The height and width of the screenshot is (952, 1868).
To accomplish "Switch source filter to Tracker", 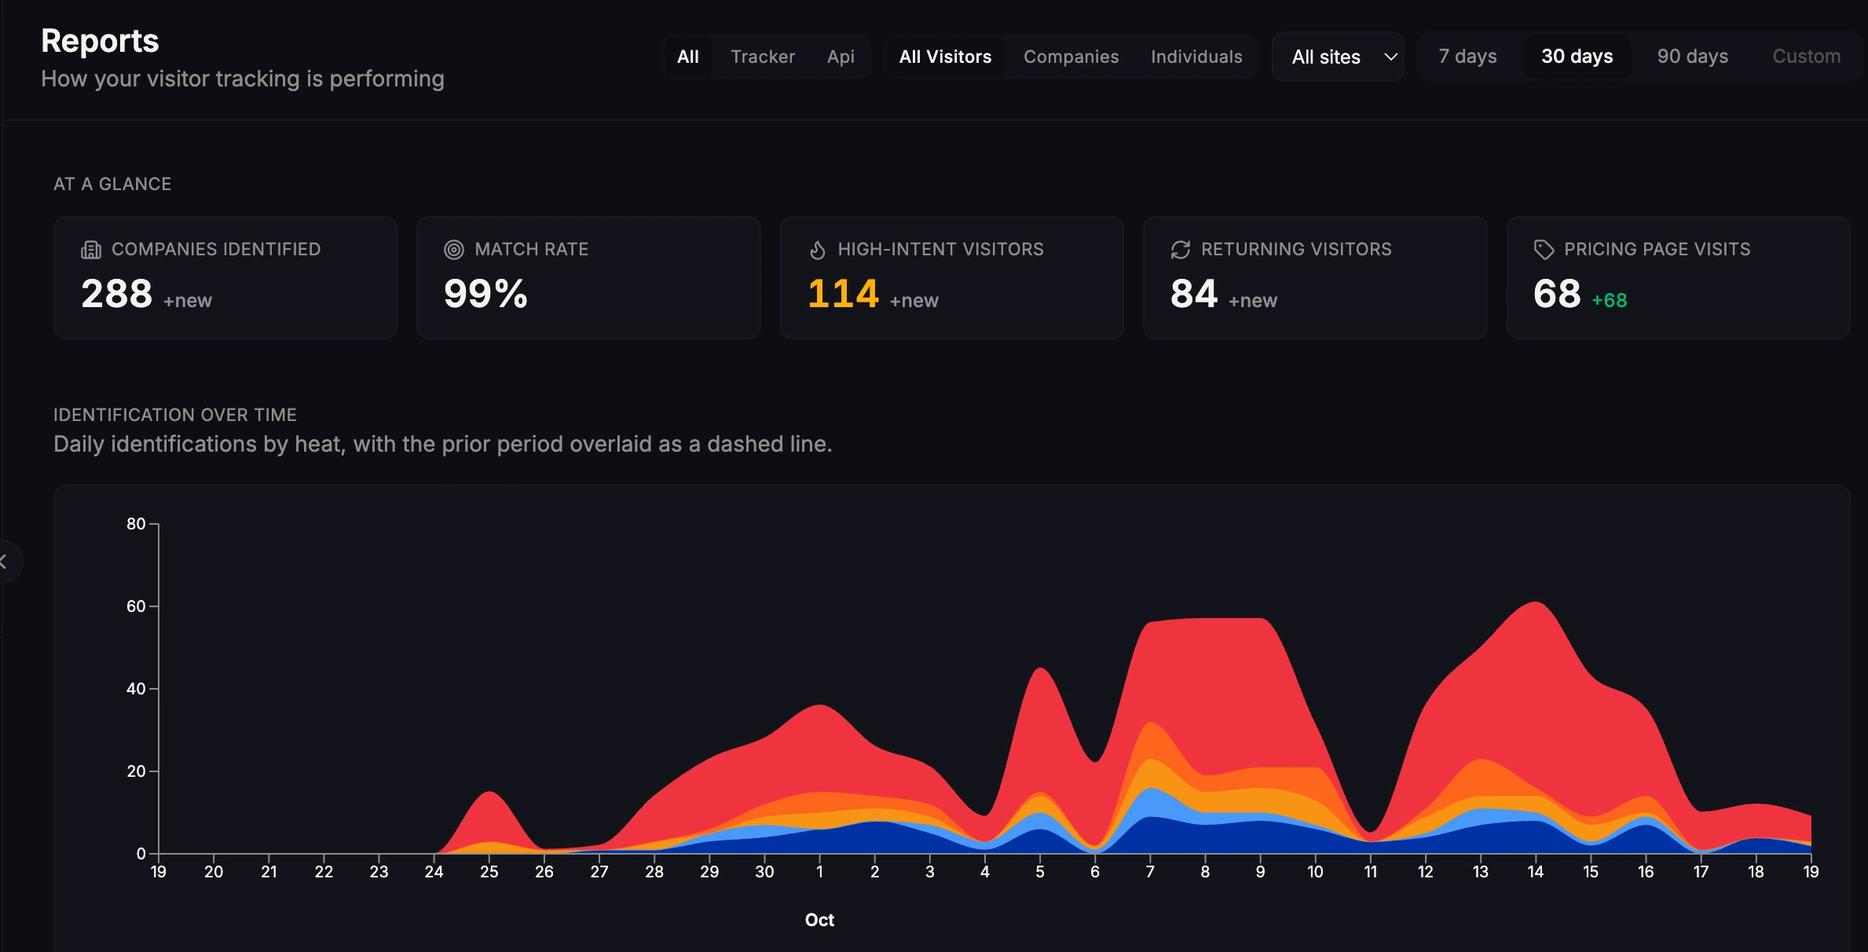I will pyautogui.click(x=763, y=57).
